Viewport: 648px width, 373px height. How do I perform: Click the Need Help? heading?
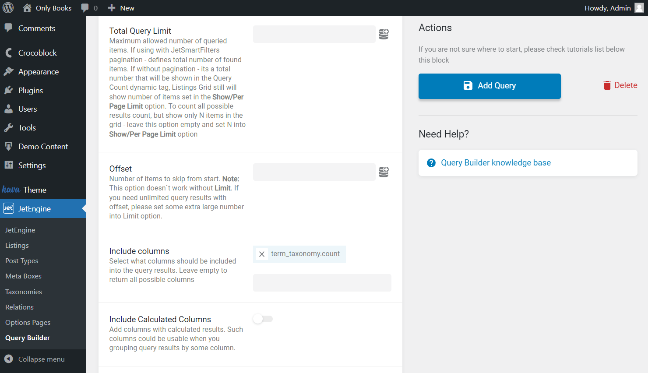(x=444, y=134)
